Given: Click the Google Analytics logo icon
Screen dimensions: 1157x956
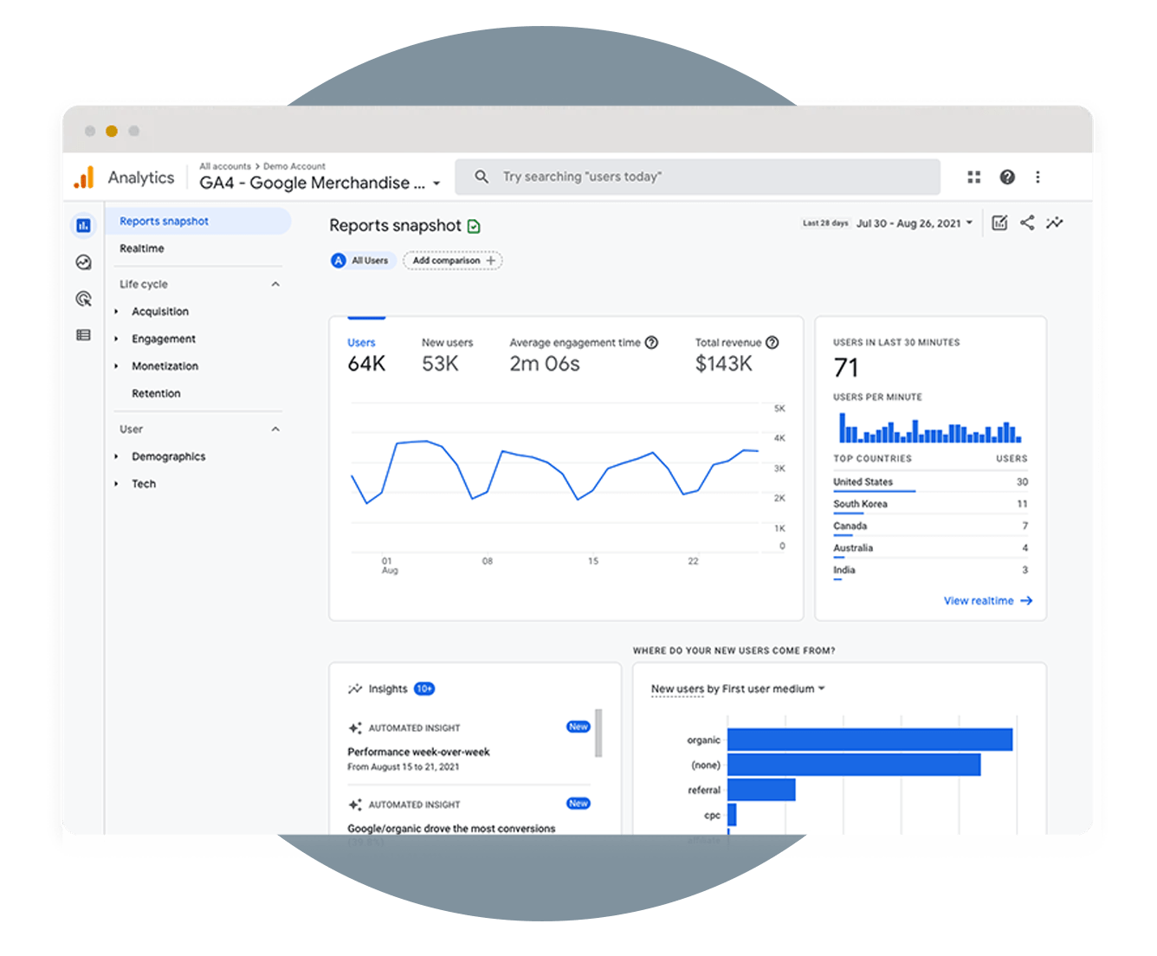Looking at the screenshot, I should [84, 178].
